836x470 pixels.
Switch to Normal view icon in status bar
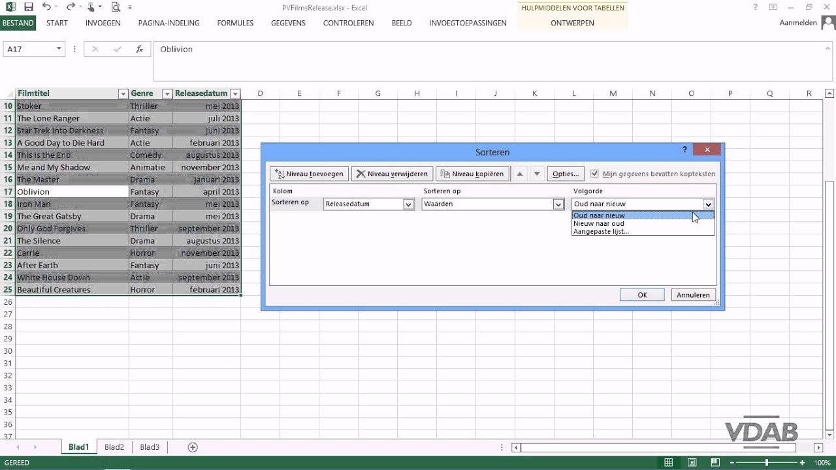pyautogui.click(x=668, y=463)
